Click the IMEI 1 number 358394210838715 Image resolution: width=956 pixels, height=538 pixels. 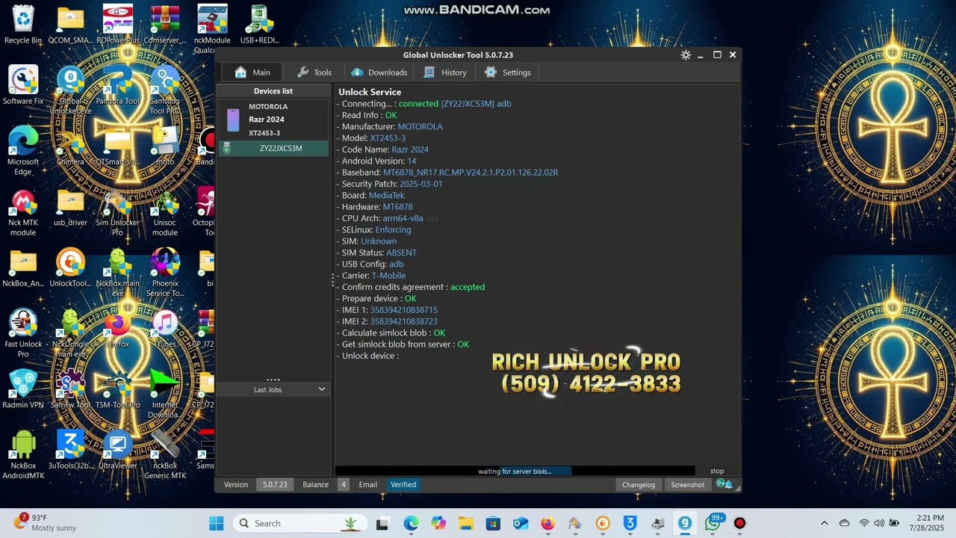click(404, 309)
